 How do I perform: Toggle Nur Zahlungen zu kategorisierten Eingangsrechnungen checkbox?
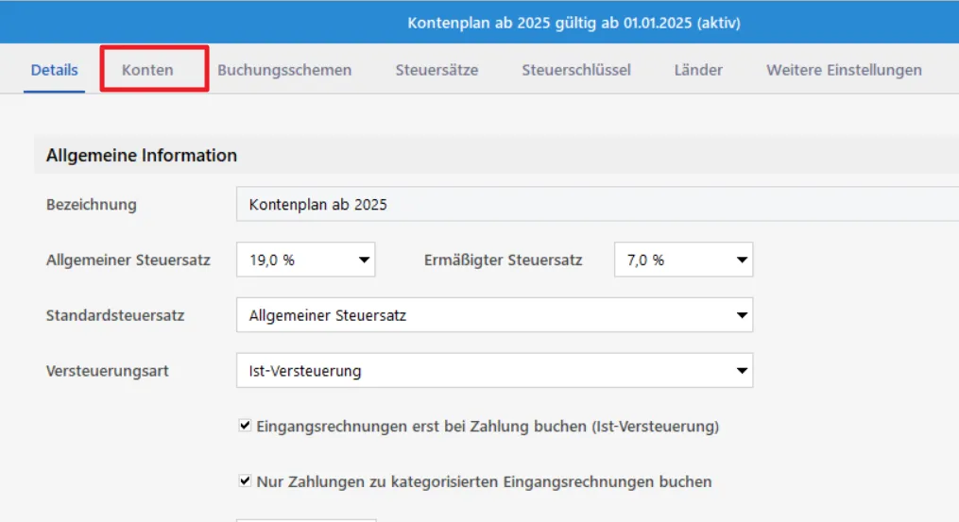click(245, 482)
